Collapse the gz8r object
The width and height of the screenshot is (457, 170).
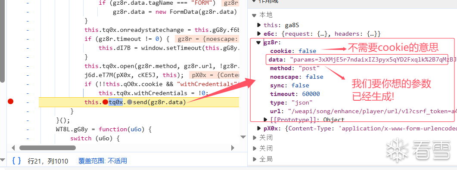click(x=258, y=43)
